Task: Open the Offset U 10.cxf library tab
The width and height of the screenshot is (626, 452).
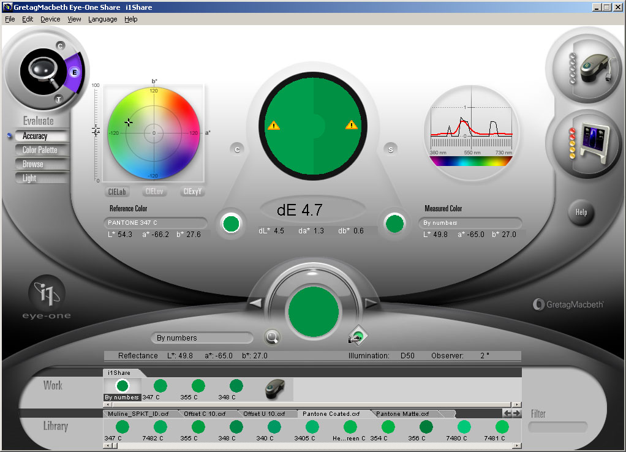Action: 264,413
